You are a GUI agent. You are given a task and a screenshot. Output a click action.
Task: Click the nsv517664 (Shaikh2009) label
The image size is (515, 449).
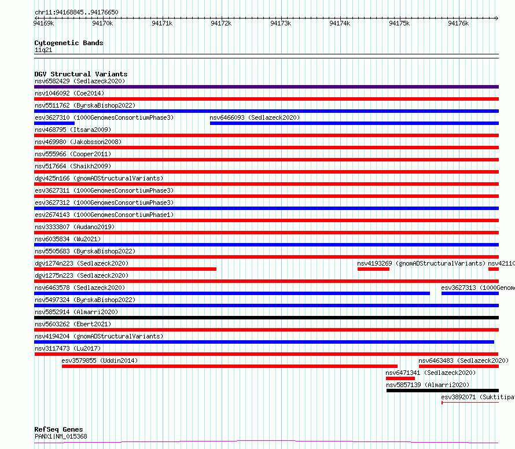coord(73,166)
